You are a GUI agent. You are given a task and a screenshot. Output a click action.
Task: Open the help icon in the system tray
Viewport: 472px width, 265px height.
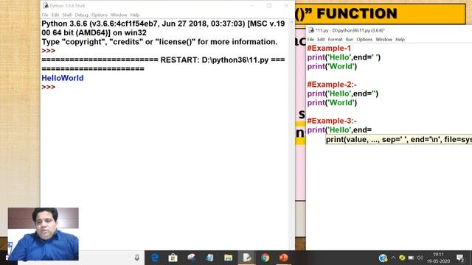point(383,258)
